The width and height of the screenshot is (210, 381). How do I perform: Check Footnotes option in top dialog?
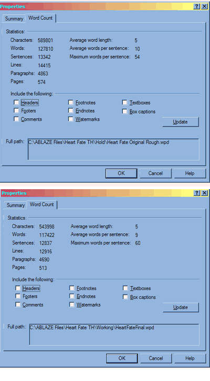click(x=71, y=102)
